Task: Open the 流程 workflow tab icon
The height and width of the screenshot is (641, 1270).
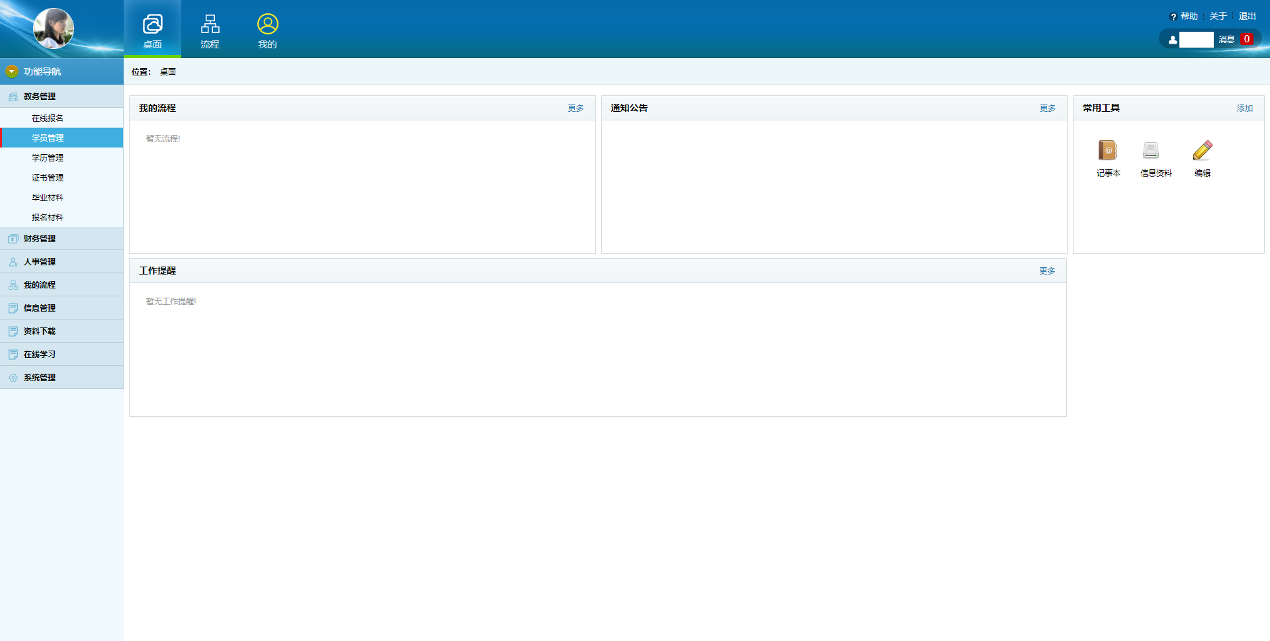Action: [x=210, y=24]
